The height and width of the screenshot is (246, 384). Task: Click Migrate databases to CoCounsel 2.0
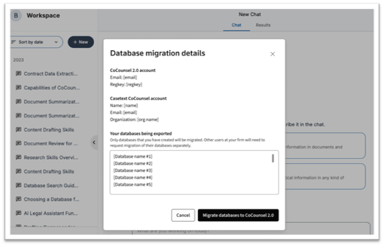pyautogui.click(x=238, y=215)
